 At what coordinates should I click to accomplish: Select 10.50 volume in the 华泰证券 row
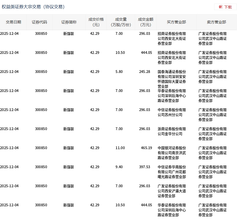[x=120, y=205]
